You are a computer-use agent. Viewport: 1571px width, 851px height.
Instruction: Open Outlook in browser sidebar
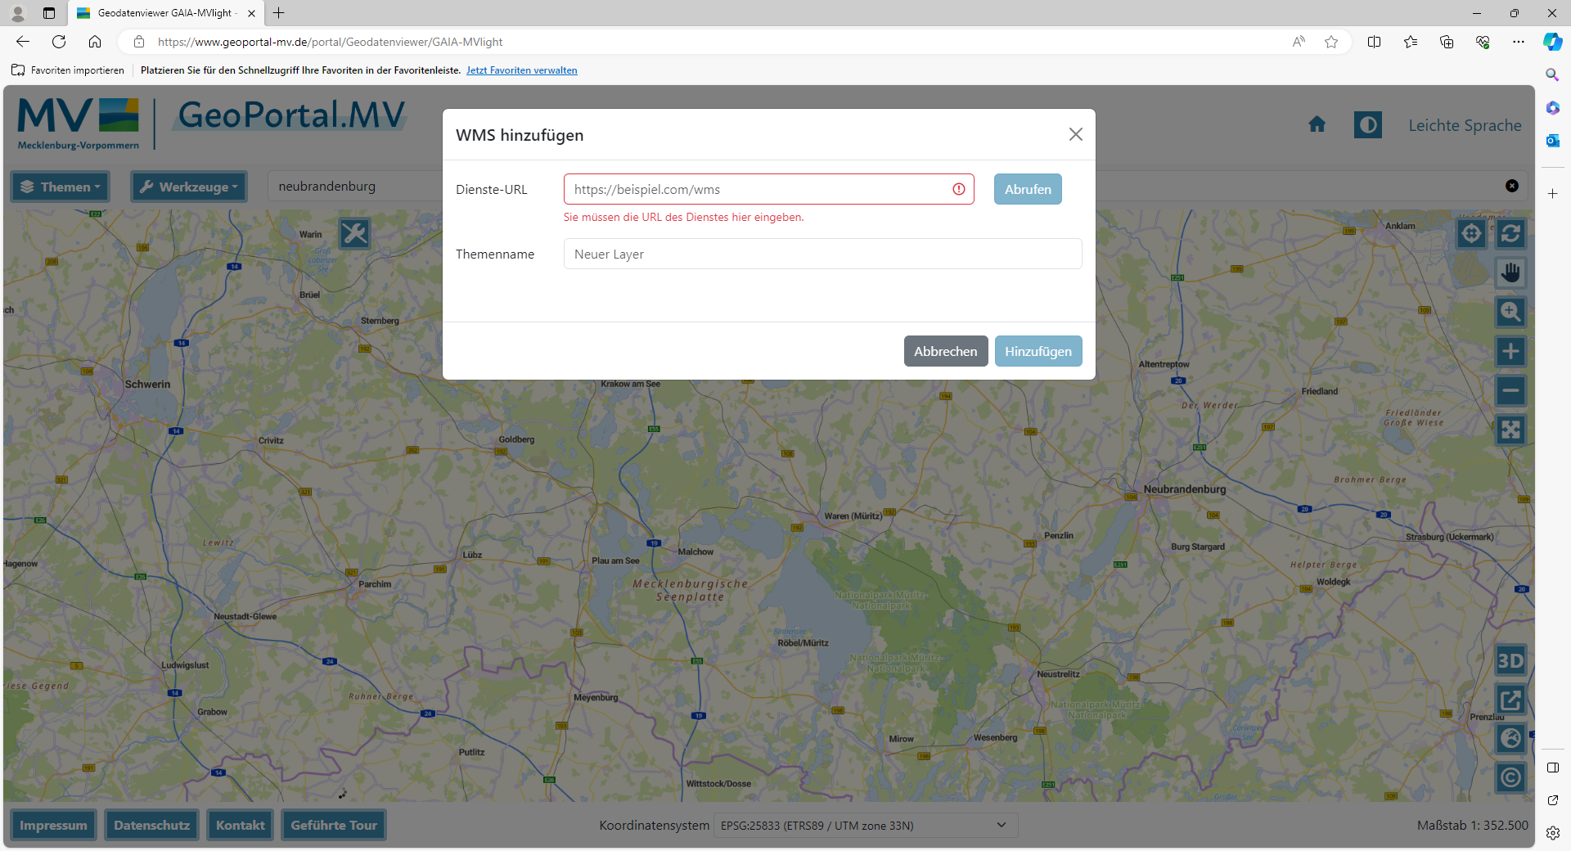click(x=1552, y=141)
